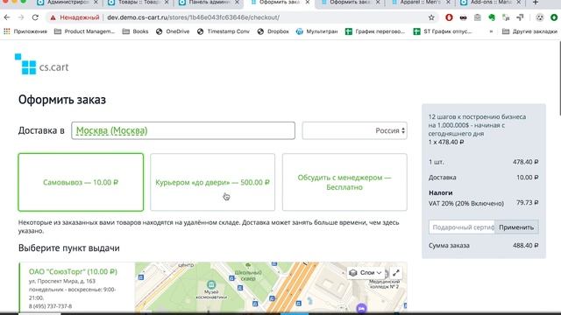The image size is (561, 315).
Task: Open the Приложения apps grid shortcut
Action: (25, 31)
